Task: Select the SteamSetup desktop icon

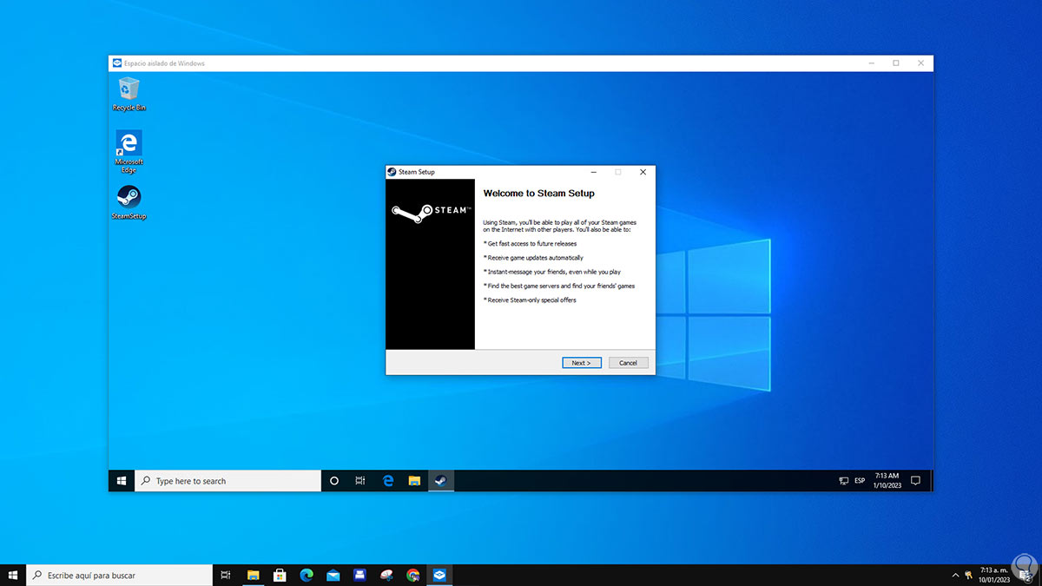Action: pos(129,202)
